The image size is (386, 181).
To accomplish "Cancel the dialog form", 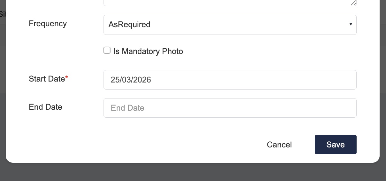I will click(x=279, y=145).
